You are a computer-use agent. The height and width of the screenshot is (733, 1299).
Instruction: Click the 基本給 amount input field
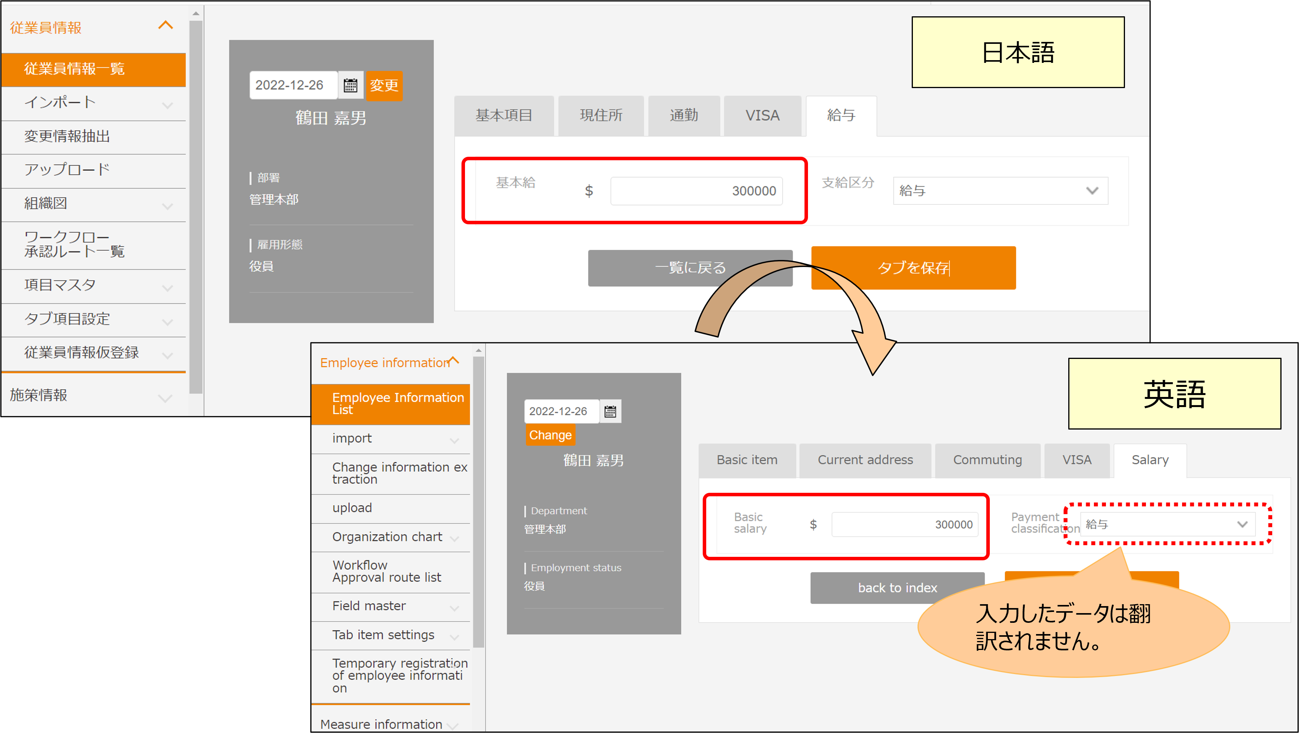point(696,191)
